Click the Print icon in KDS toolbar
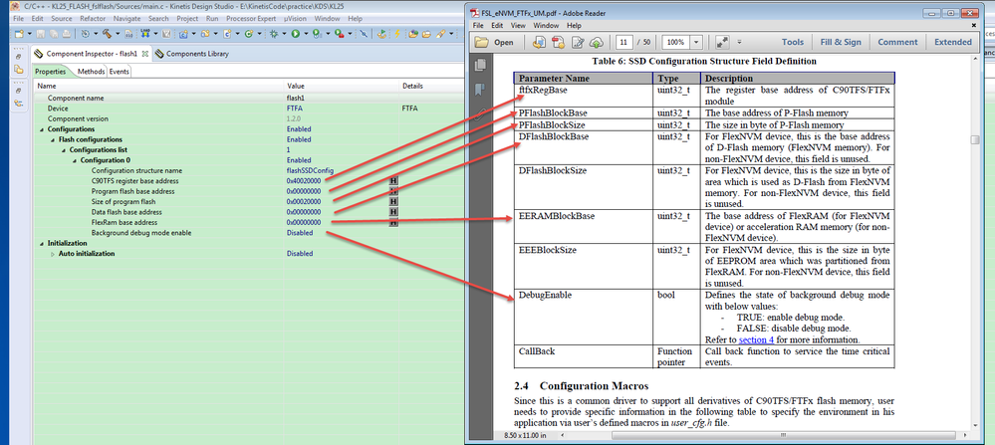The width and height of the screenshot is (995, 445). (66, 34)
